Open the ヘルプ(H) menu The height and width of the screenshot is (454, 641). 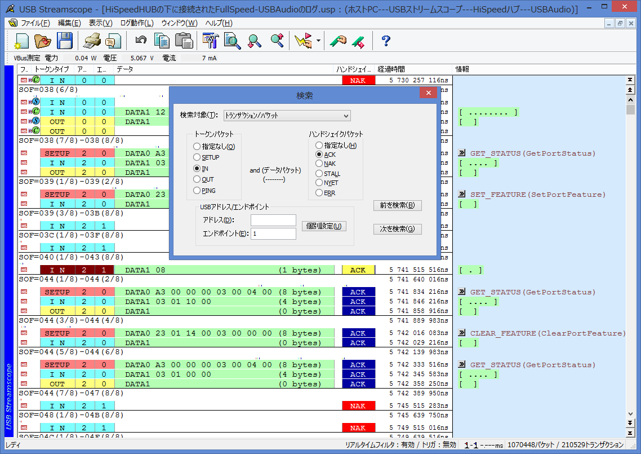[219, 23]
